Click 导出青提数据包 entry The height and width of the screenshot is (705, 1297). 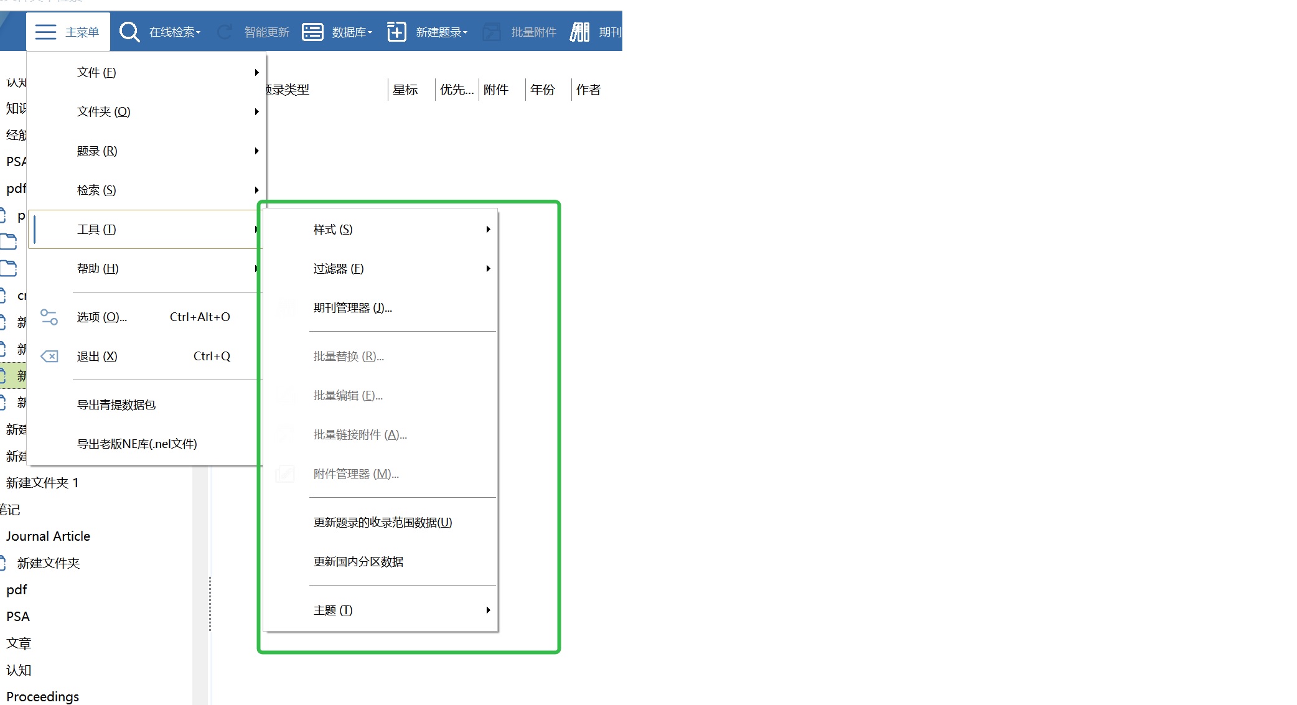[116, 405]
